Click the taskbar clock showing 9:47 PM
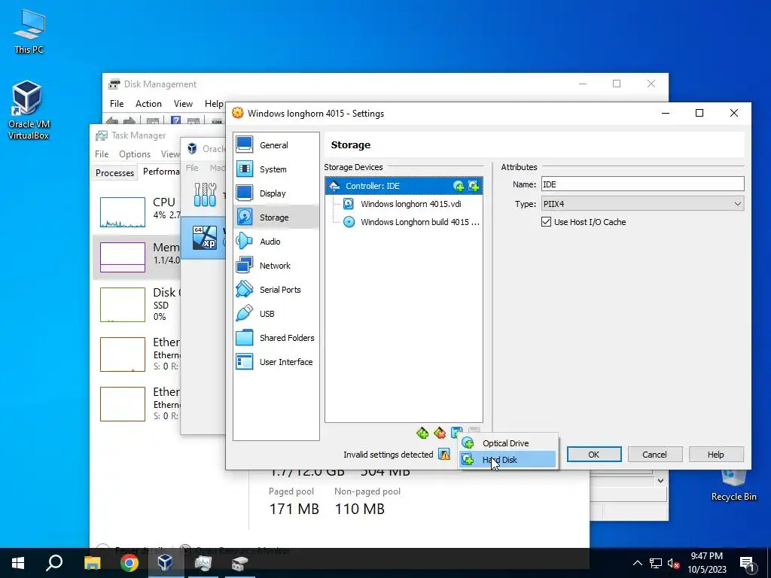771x578 pixels. pos(706,563)
